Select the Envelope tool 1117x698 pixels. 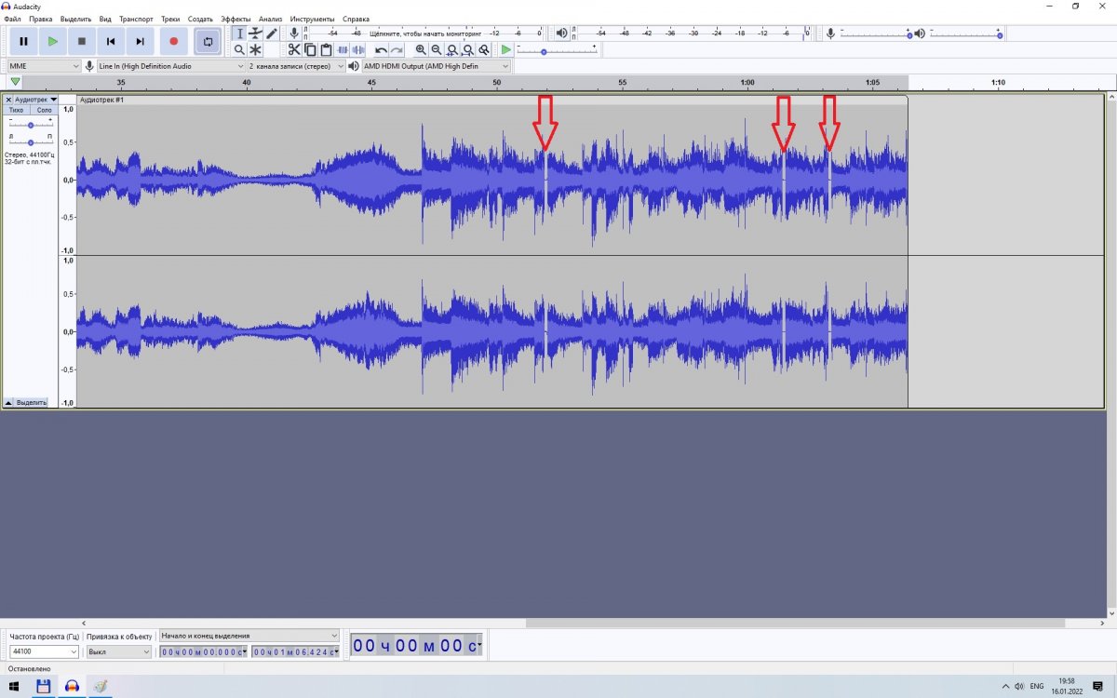[255, 34]
